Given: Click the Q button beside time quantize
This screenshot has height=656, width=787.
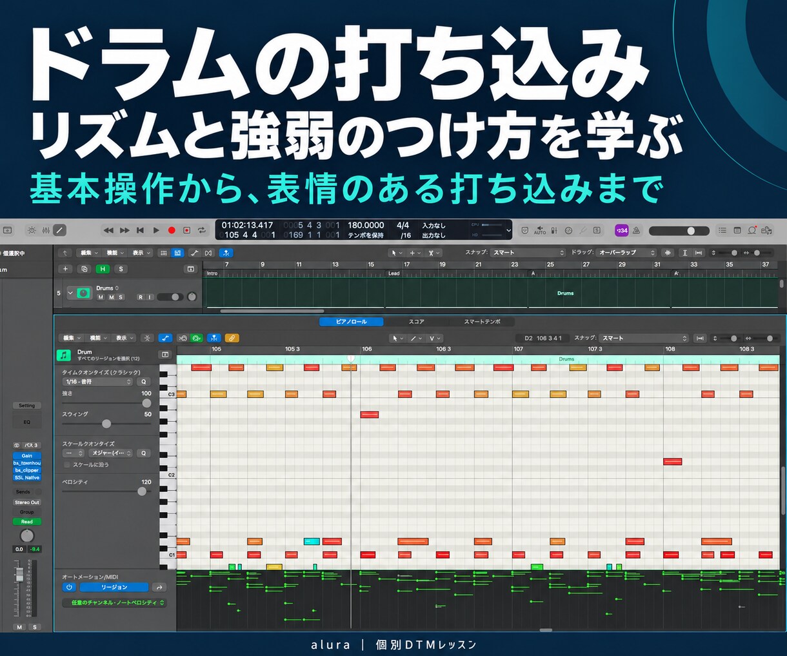Looking at the screenshot, I should 144,382.
